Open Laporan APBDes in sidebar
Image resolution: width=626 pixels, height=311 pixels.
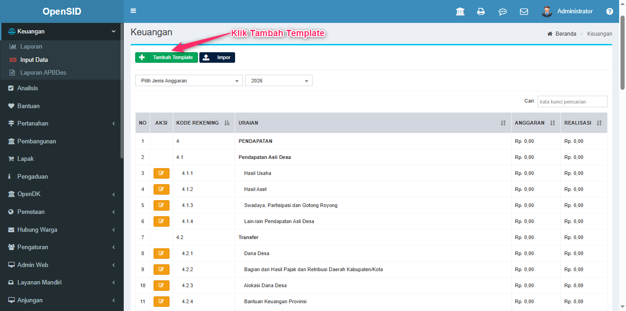pyautogui.click(x=43, y=73)
